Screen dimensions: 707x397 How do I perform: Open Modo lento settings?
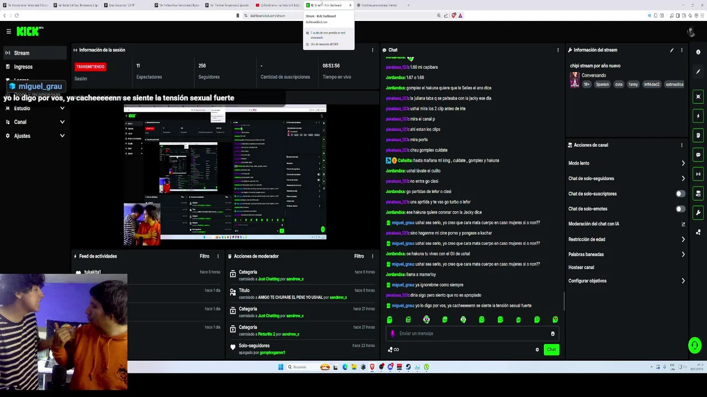tap(626, 163)
